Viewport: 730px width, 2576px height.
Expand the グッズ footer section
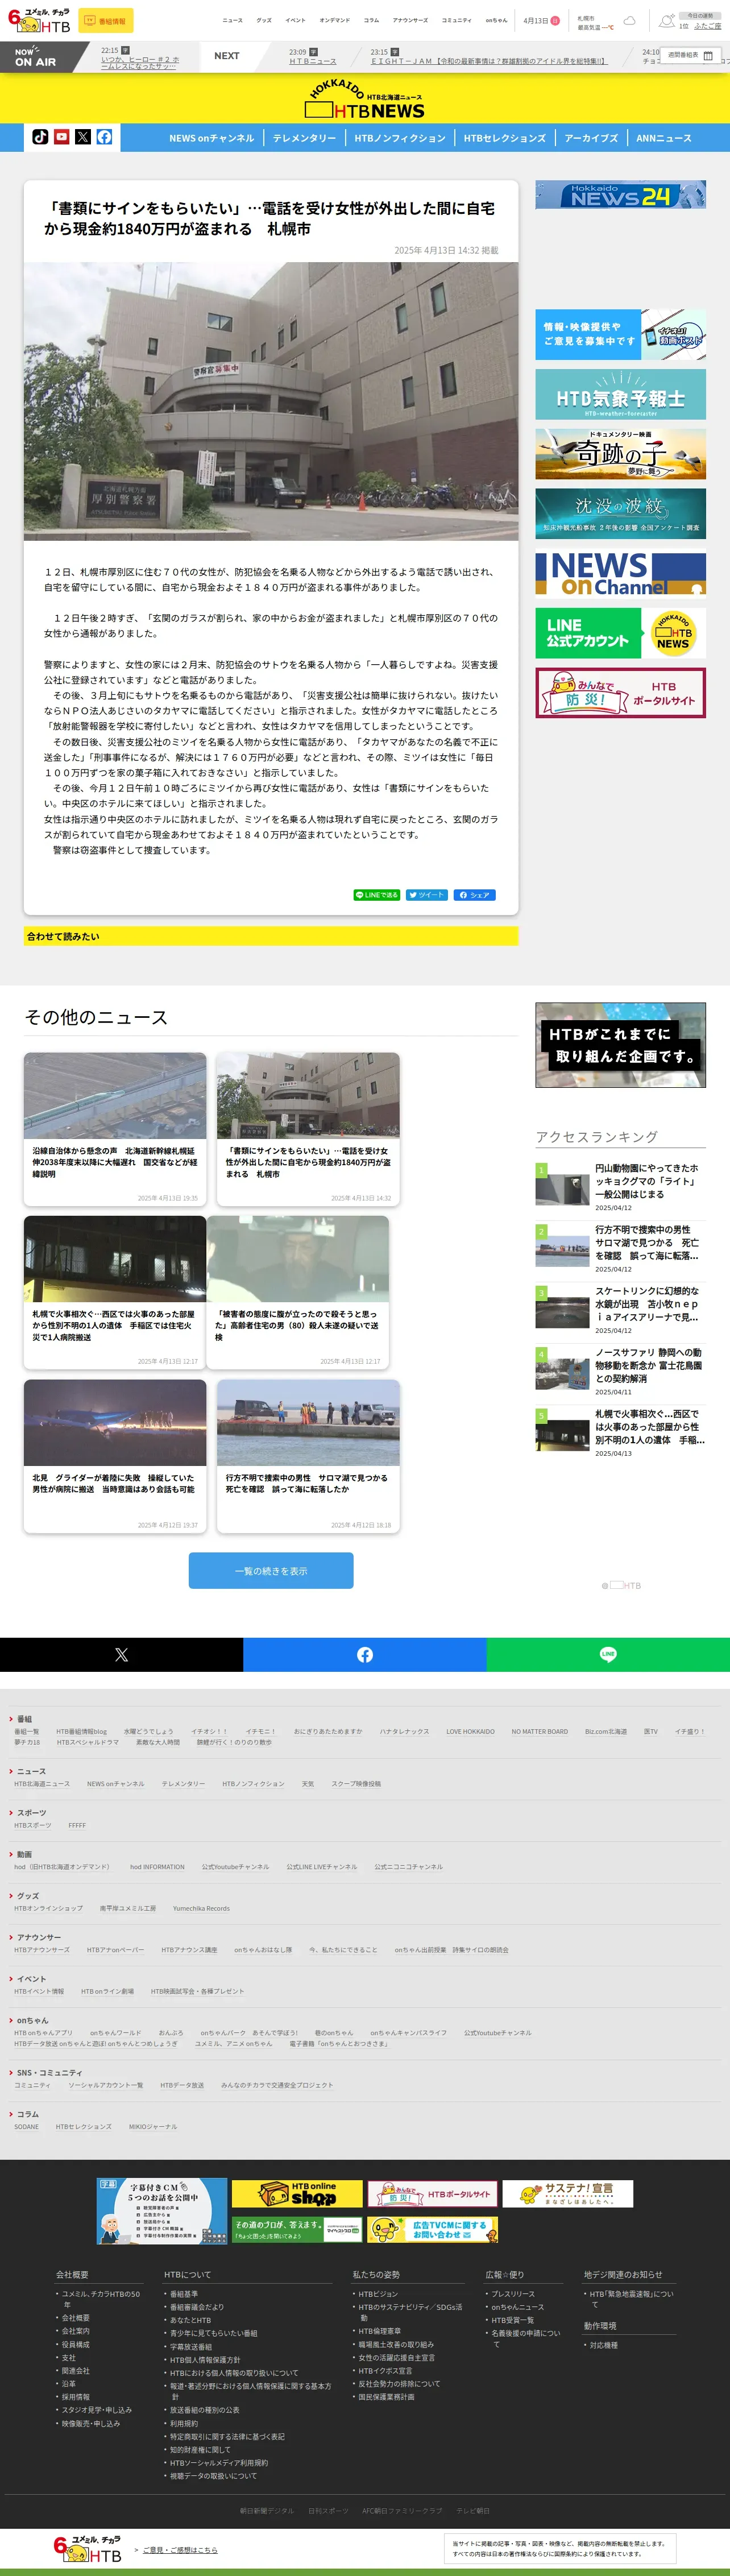(27, 1896)
